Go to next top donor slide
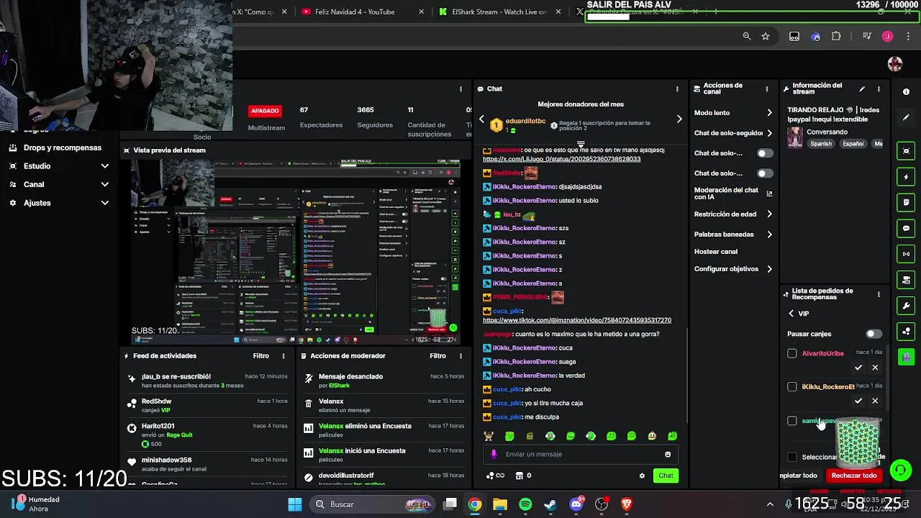 [x=679, y=119]
